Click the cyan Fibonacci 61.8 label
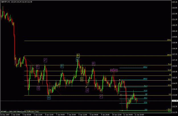 coord(146,90)
